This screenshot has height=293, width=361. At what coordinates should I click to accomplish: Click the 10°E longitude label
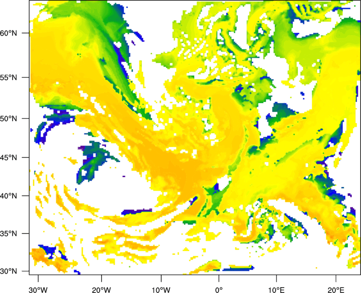tap(276, 290)
